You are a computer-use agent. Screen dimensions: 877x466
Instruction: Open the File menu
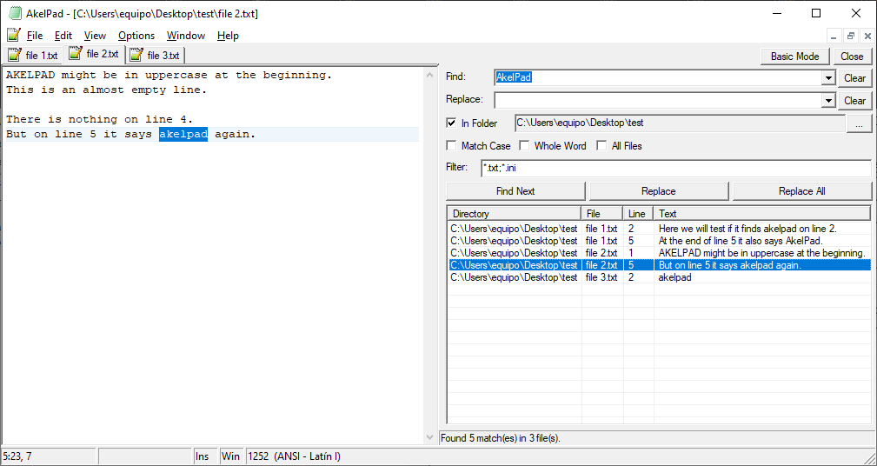34,36
